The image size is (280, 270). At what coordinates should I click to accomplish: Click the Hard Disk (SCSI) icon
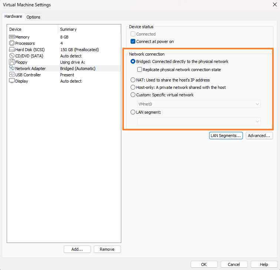pos(12,49)
